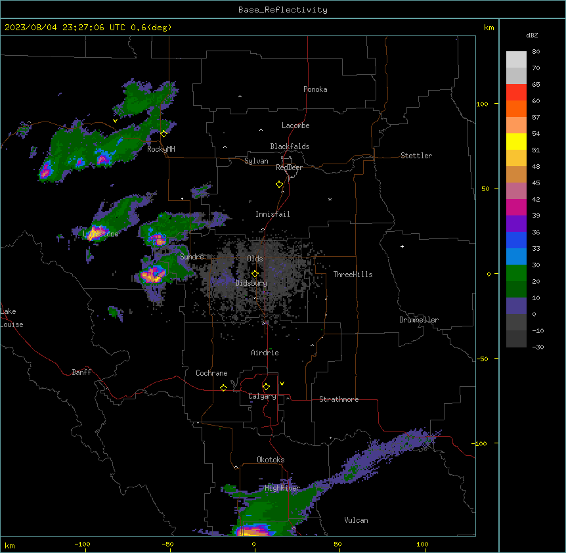Click the Sylvan city label
The image size is (566, 553).
coord(256,161)
